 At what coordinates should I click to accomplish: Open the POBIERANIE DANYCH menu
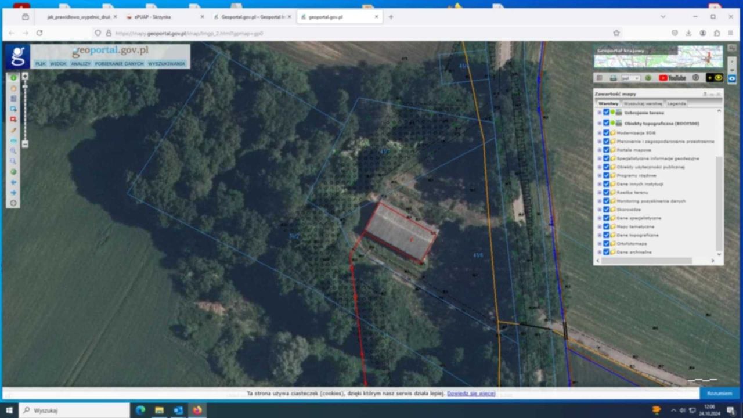(119, 64)
